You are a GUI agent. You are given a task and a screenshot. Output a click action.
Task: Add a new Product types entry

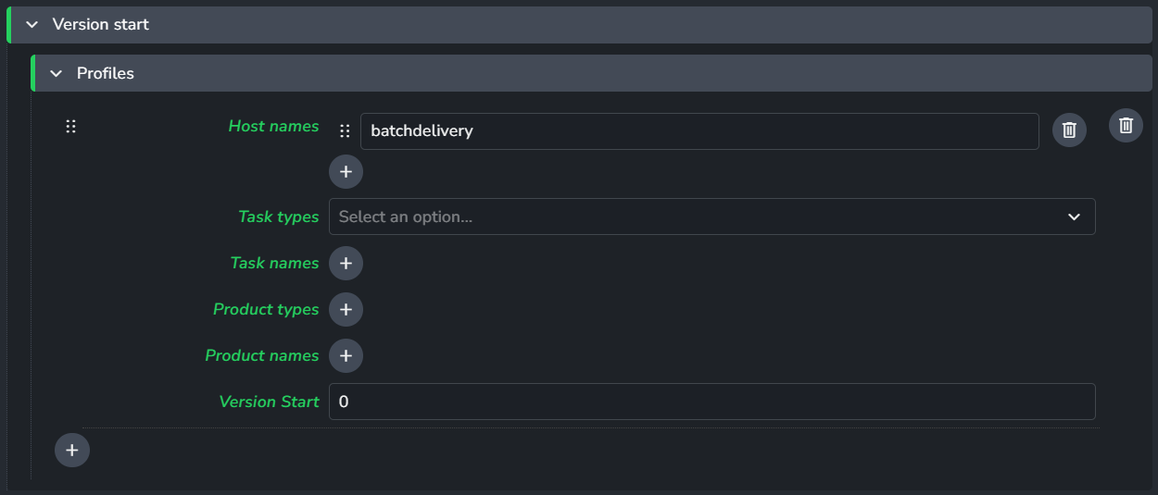click(x=346, y=309)
